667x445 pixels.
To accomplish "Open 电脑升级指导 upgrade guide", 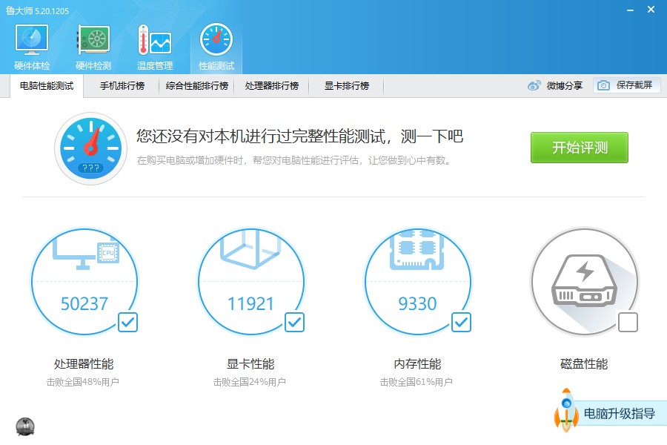I will [620, 414].
